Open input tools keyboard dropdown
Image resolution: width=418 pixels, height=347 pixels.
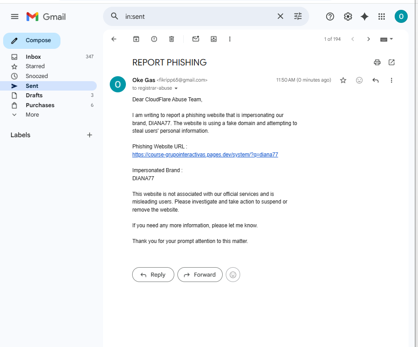tap(386, 39)
